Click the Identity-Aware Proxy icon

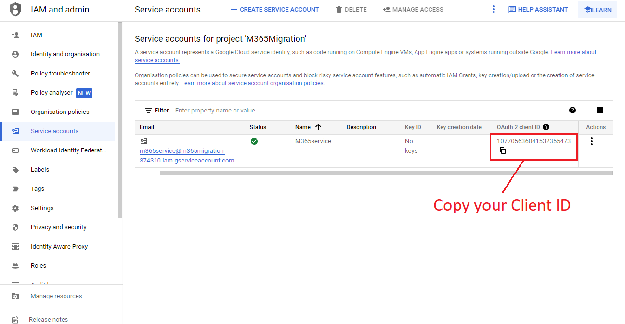(x=15, y=247)
